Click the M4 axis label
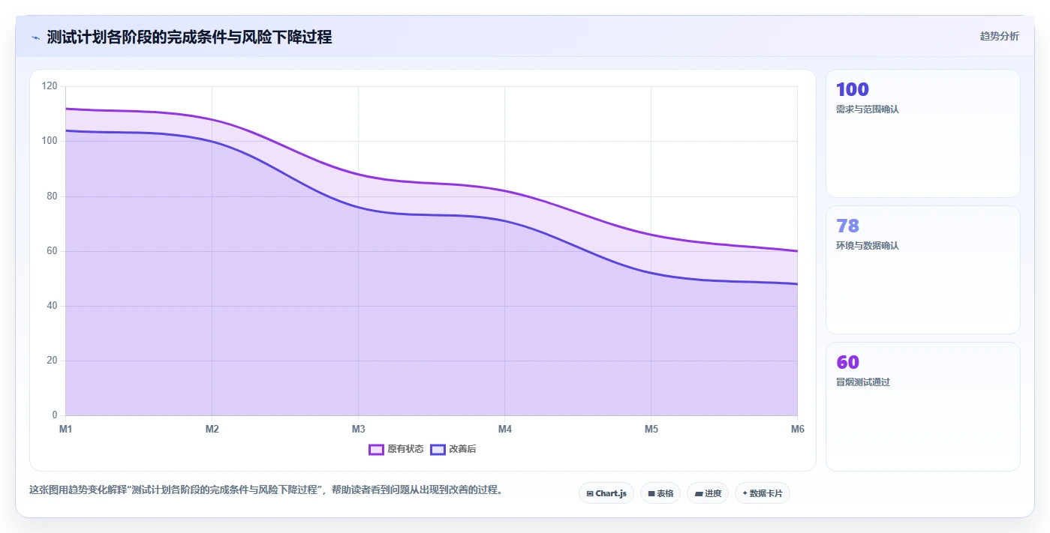This screenshot has width=1050, height=533. pos(505,429)
